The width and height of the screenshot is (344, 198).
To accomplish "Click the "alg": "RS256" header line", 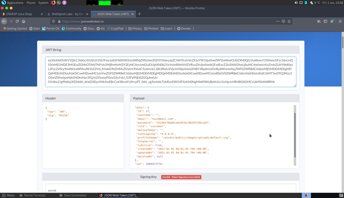I will click(58, 115).
